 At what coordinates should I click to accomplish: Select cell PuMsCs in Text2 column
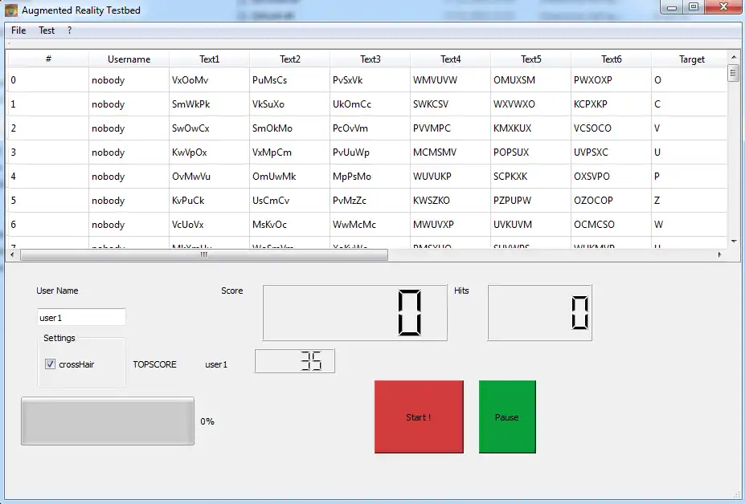[x=289, y=79]
